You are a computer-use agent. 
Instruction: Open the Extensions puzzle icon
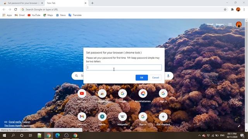point(232,9)
